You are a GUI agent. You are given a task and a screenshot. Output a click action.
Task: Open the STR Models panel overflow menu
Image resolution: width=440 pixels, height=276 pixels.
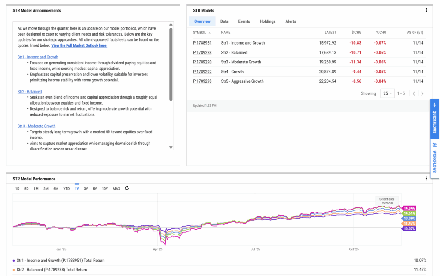point(426,10)
